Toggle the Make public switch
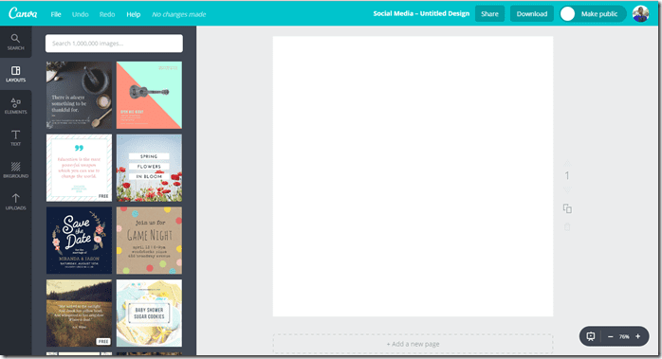The height and width of the screenshot is (359, 662). tap(567, 14)
